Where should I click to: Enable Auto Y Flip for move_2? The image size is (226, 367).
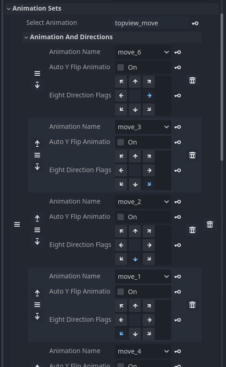tap(121, 217)
